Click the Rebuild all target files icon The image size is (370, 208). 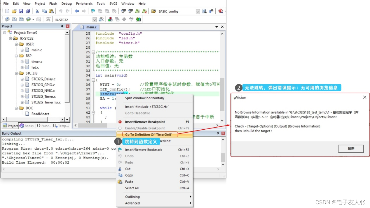click(21, 19)
